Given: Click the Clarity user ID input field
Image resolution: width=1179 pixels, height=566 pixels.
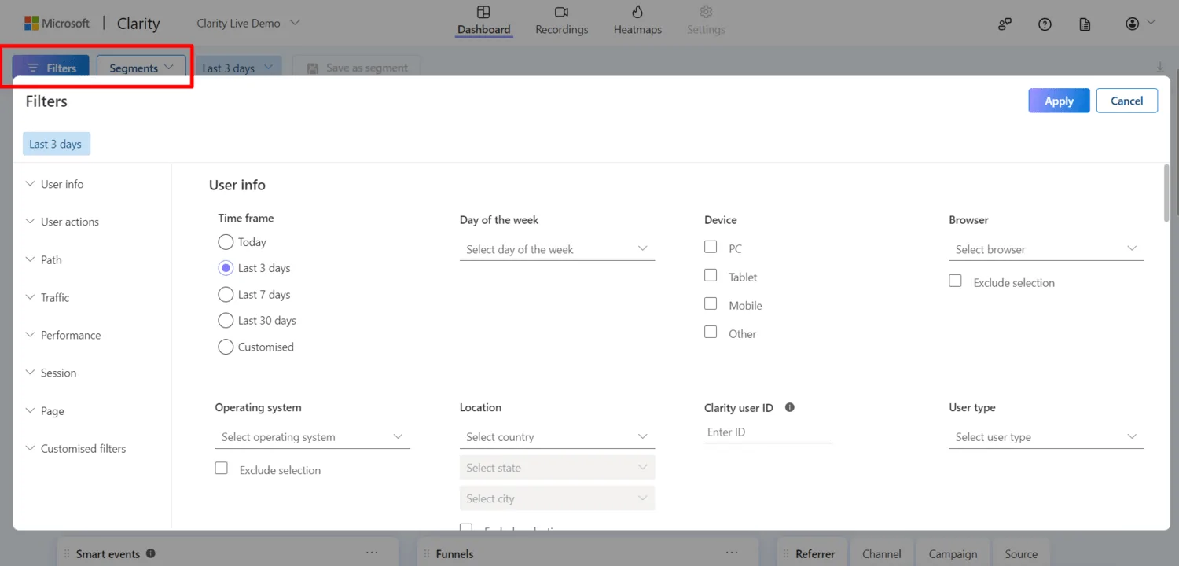Looking at the screenshot, I should (x=767, y=432).
